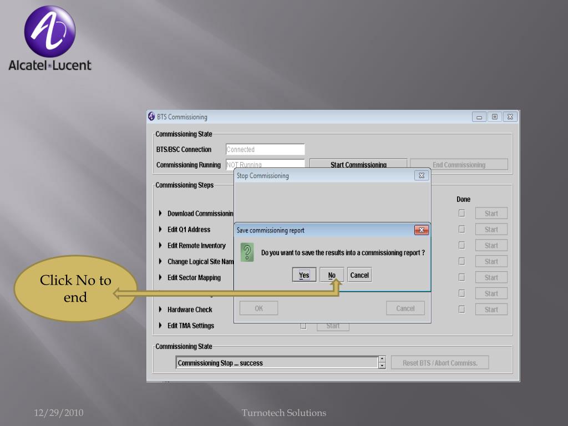Click the End Commissioning button
This screenshot has width=568, height=426.
[x=459, y=164]
